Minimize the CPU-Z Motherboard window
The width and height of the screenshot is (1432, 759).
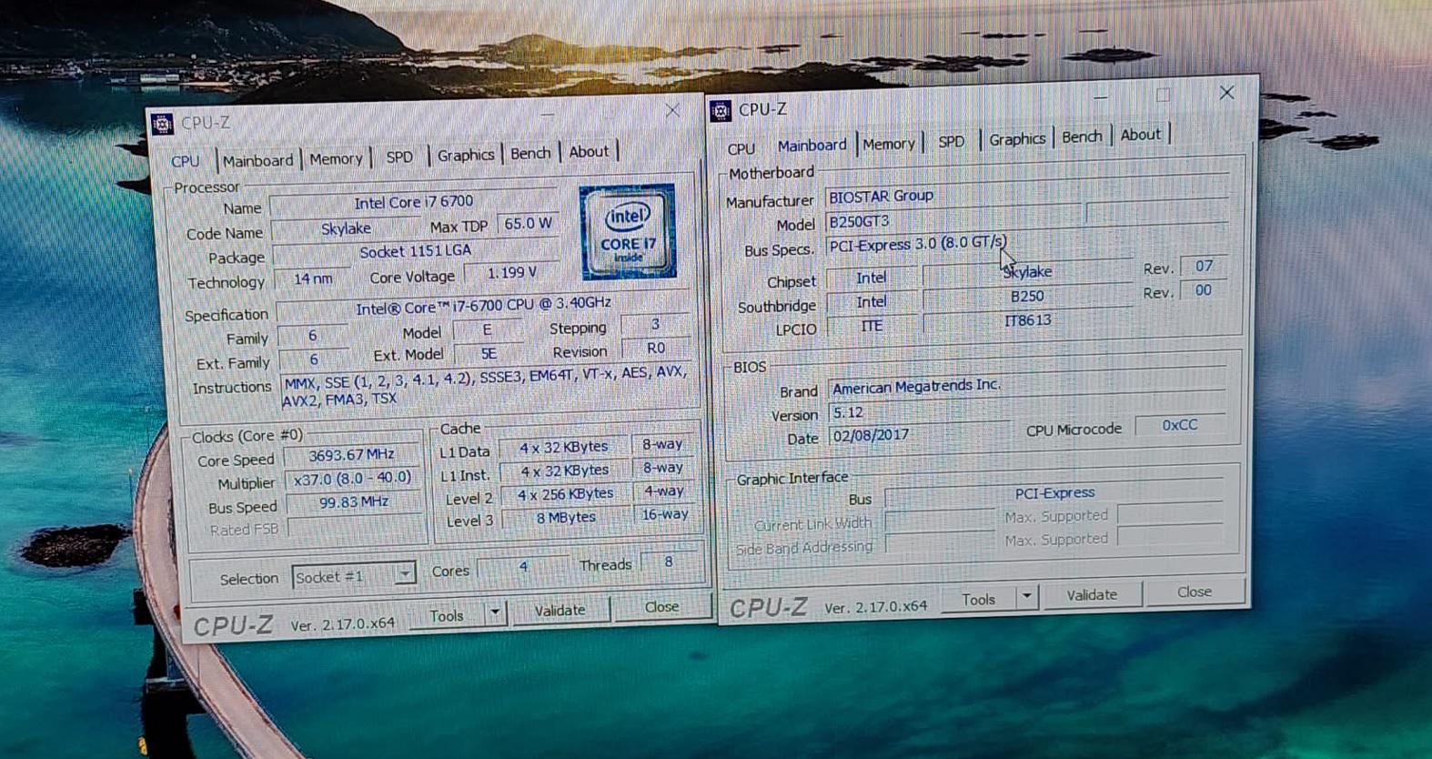click(x=1101, y=96)
